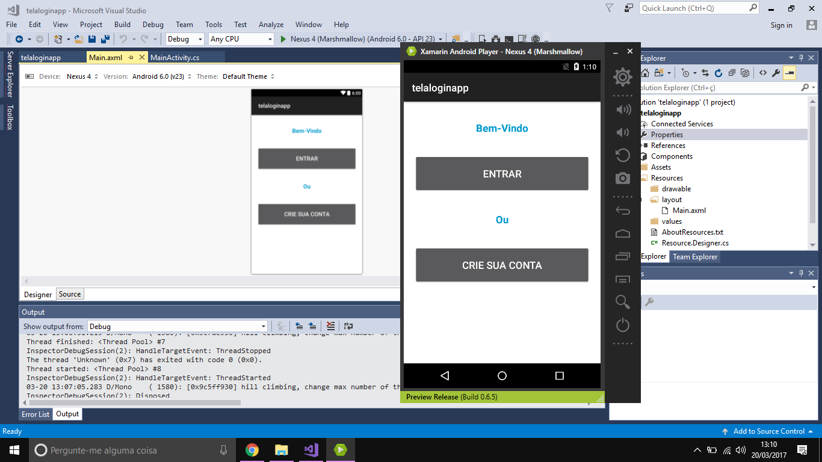Toggle pin on Main.axml tab
This screenshot has height=462, width=822.
[x=131, y=58]
